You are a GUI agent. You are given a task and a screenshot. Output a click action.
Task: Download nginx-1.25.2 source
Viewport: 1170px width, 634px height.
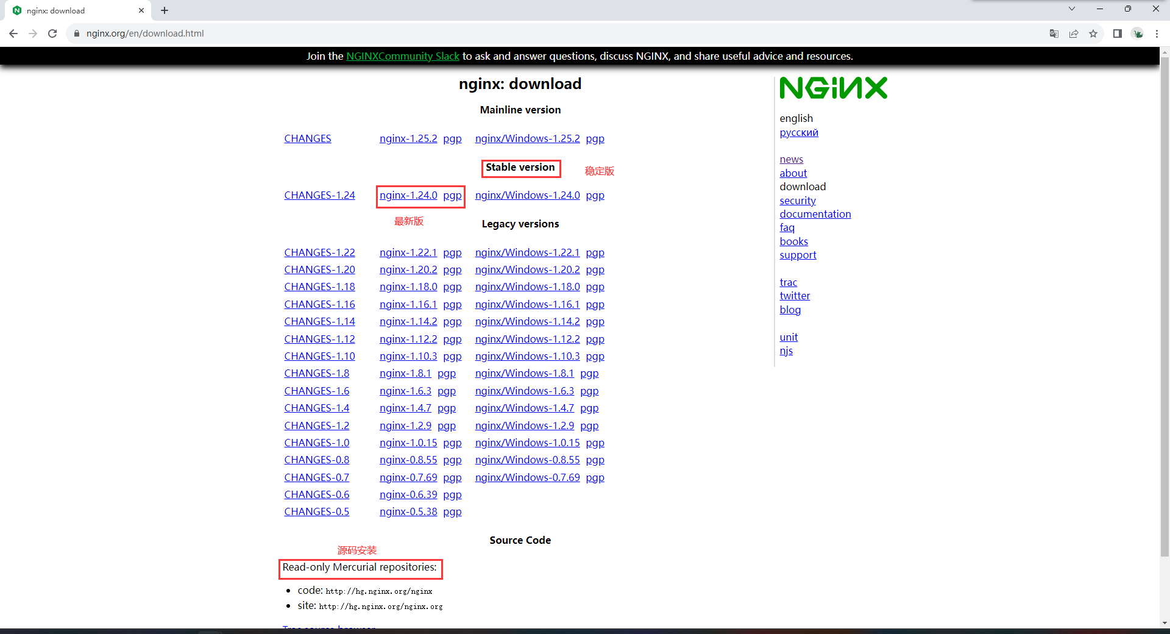[x=408, y=138]
